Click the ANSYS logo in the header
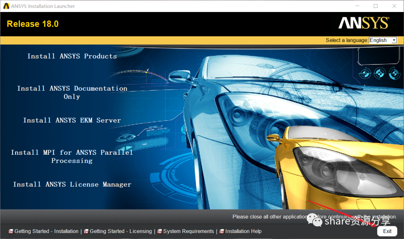The height and width of the screenshot is (239, 404). point(364,23)
